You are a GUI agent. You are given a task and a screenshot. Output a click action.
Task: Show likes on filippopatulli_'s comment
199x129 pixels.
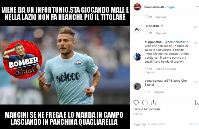(166, 69)
